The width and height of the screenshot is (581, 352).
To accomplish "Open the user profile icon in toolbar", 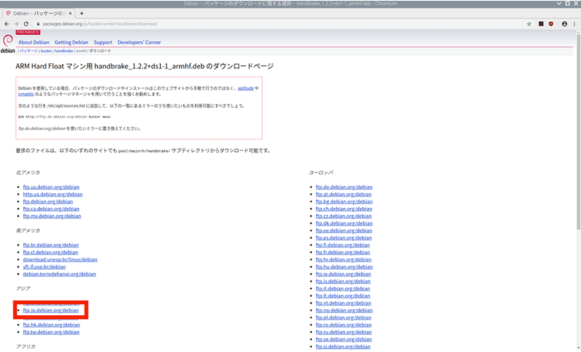I will (x=564, y=24).
